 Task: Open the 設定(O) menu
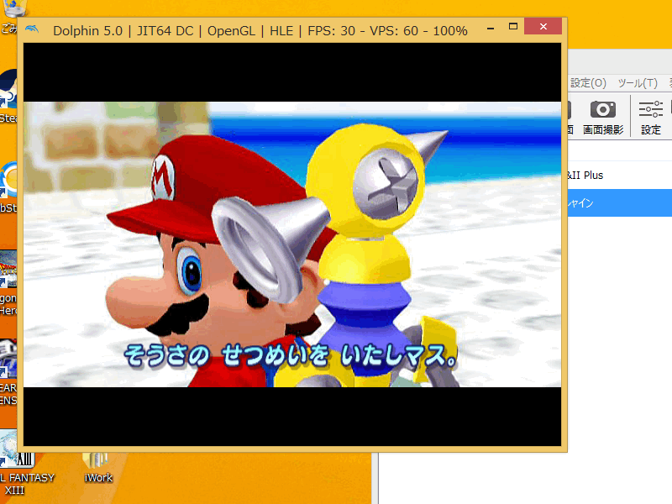click(x=588, y=83)
